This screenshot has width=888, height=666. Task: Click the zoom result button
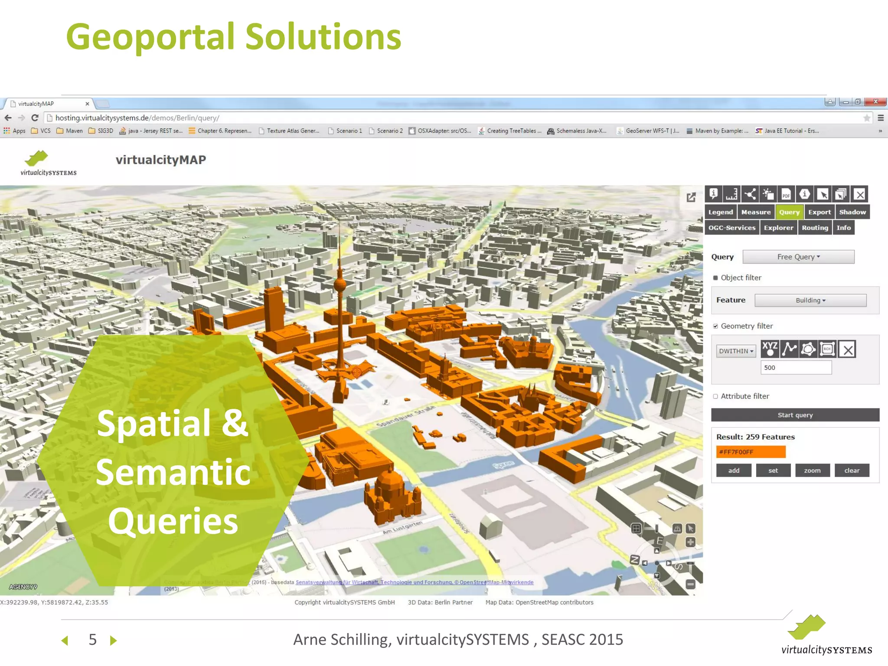click(812, 470)
